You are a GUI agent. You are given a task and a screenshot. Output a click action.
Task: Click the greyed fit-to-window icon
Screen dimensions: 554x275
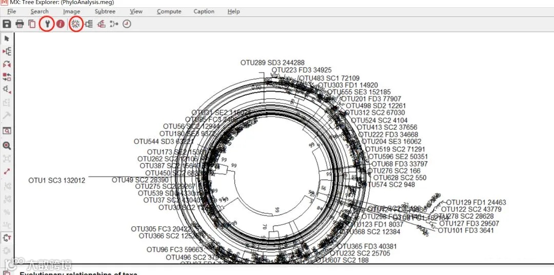tap(7, 159)
